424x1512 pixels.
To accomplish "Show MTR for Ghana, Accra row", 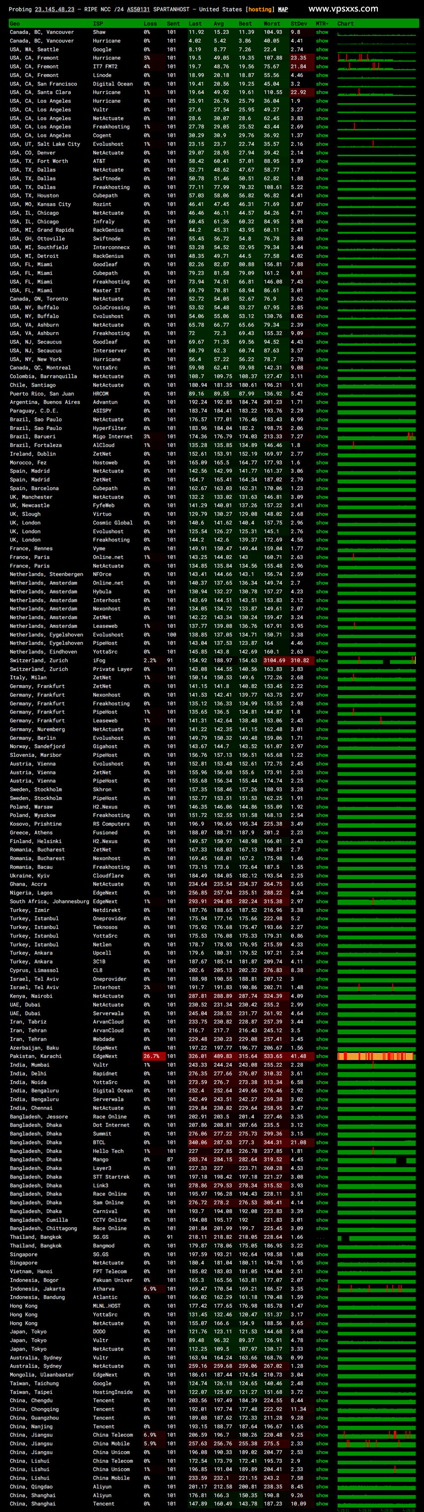I will pos(322,884).
